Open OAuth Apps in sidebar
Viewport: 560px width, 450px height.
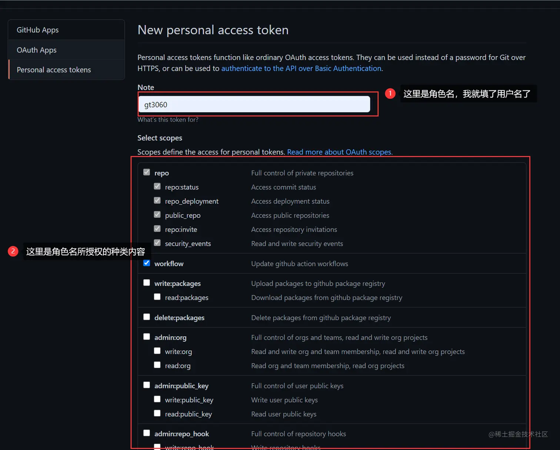(x=66, y=50)
